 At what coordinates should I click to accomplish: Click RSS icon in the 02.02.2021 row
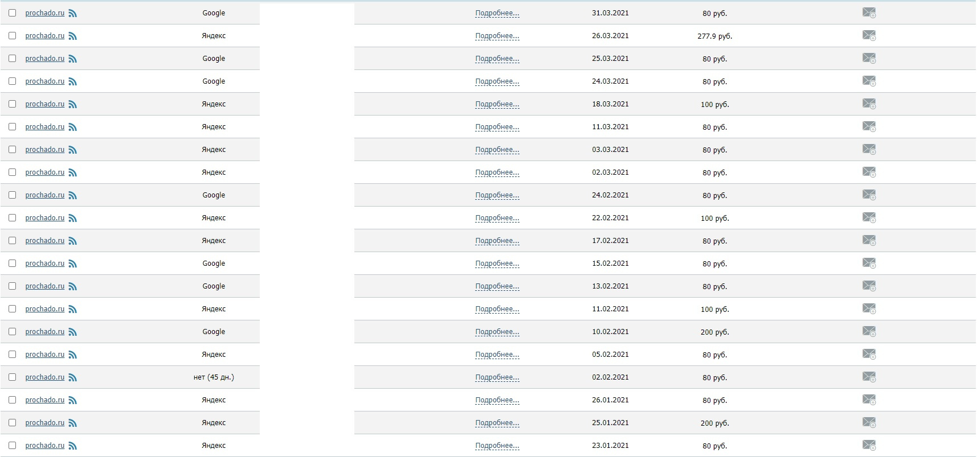72,377
